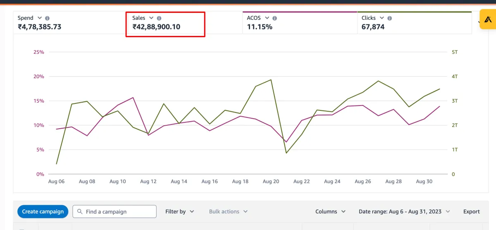Viewport: 496px width, 230px height.
Task: Click the 2T right axis label
Action: [x=455, y=125]
